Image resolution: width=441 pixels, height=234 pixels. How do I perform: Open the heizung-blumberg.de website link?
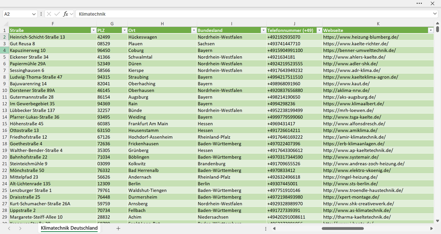(x=361, y=37)
